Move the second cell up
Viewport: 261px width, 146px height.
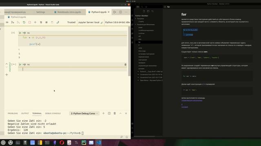pos(7,64)
